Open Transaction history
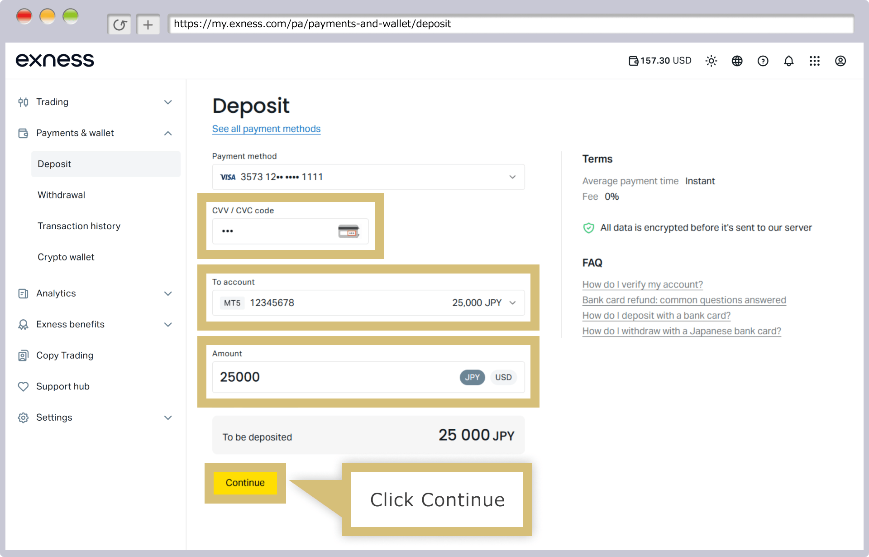869x557 pixels. [x=79, y=226]
